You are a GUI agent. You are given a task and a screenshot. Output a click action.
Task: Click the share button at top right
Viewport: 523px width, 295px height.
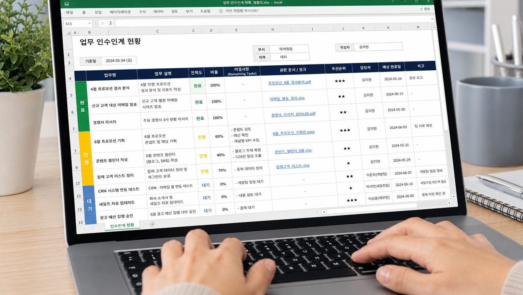coord(425,9)
